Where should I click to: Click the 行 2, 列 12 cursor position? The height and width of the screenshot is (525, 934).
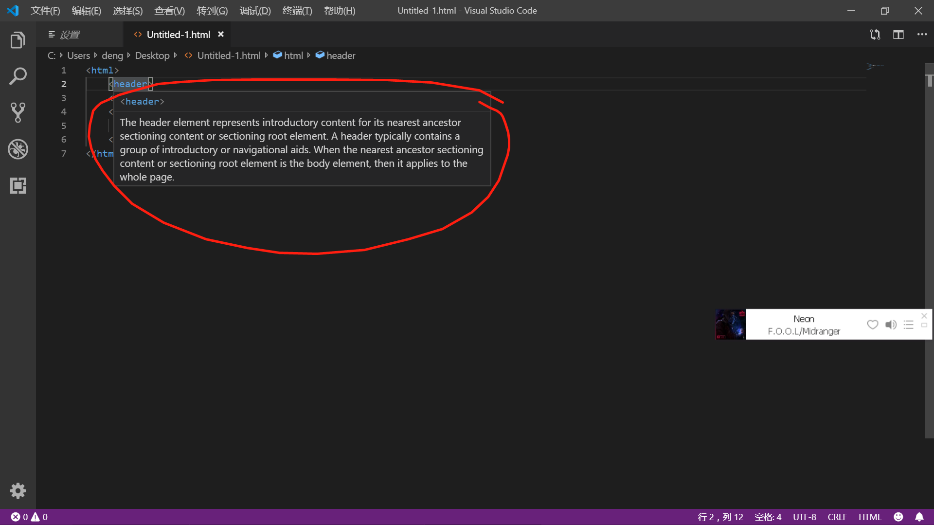tap(720, 517)
